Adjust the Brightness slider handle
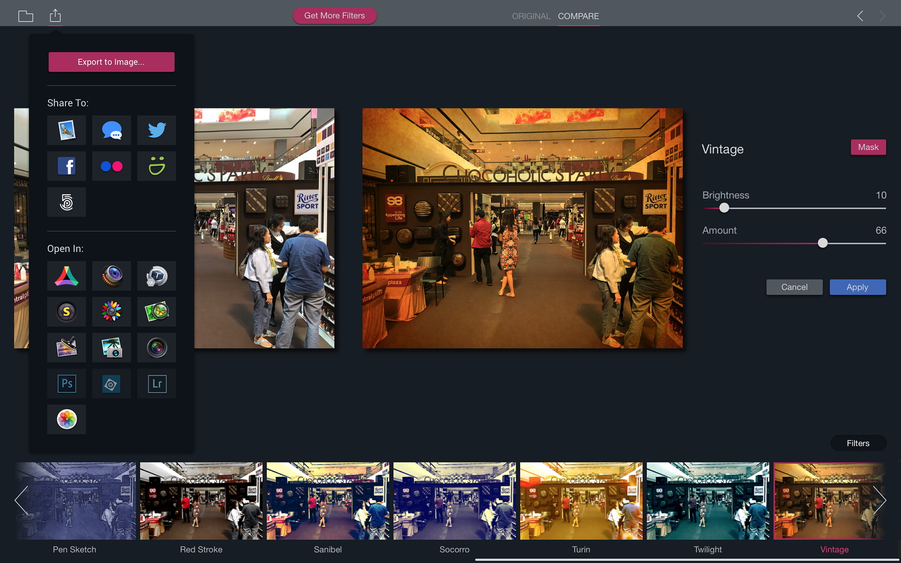Screen dimensions: 901x563 click(x=724, y=208)
